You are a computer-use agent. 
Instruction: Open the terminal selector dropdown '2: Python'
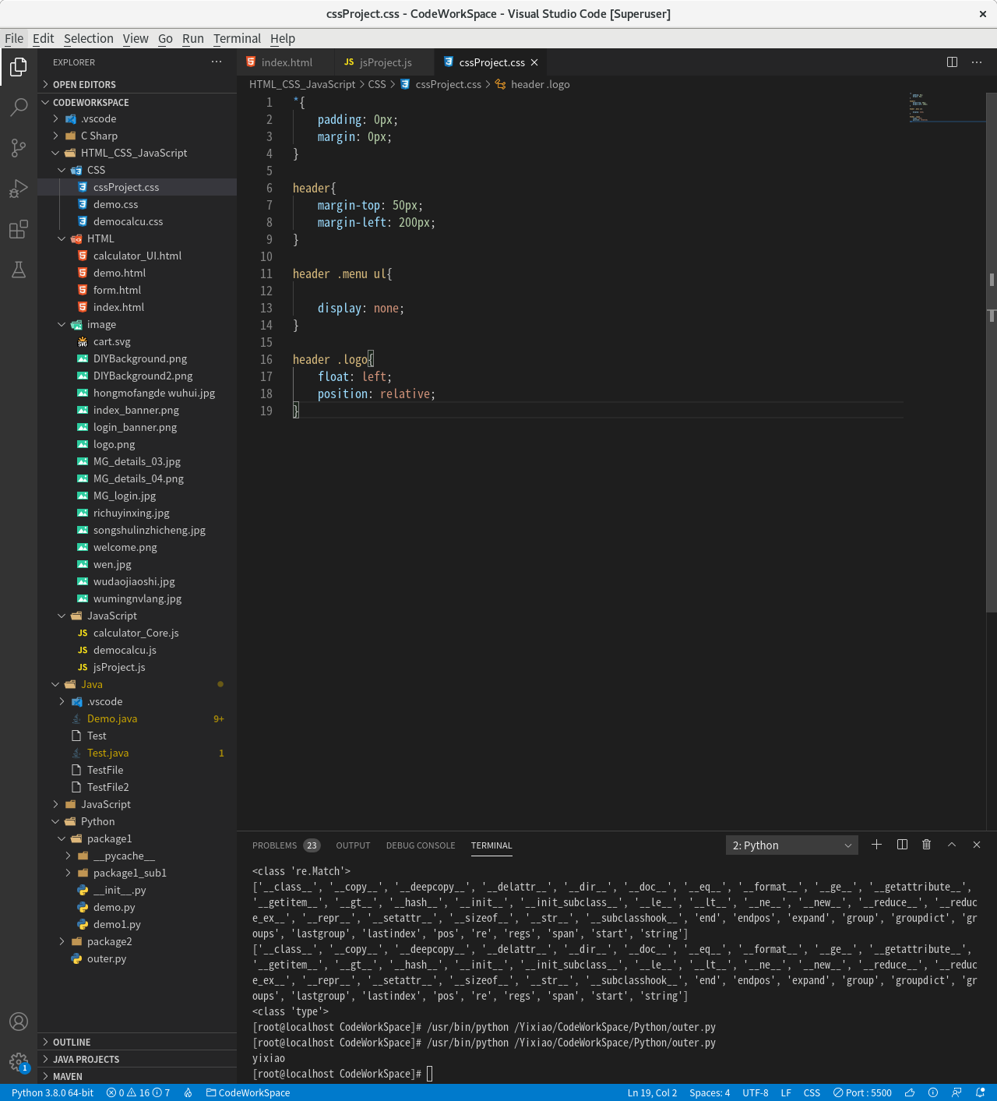[792, 845]
